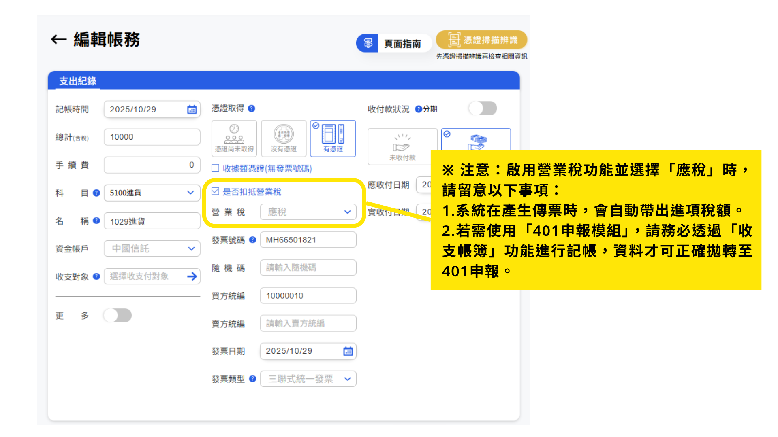
Task: Toggle the 更多 switch
Action: coord(118,315)
